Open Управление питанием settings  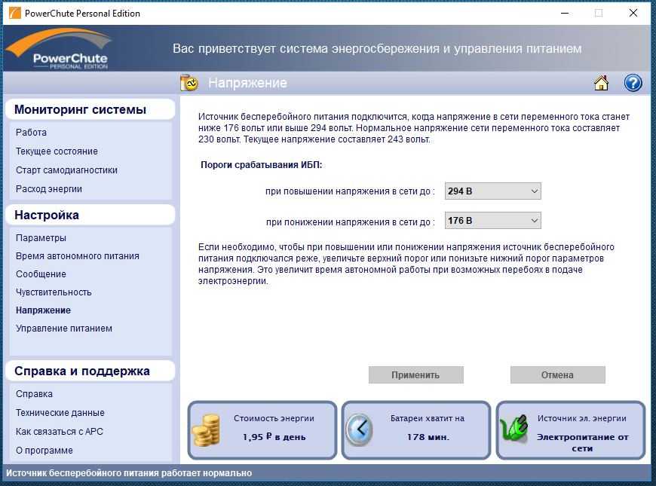point(64,329)
